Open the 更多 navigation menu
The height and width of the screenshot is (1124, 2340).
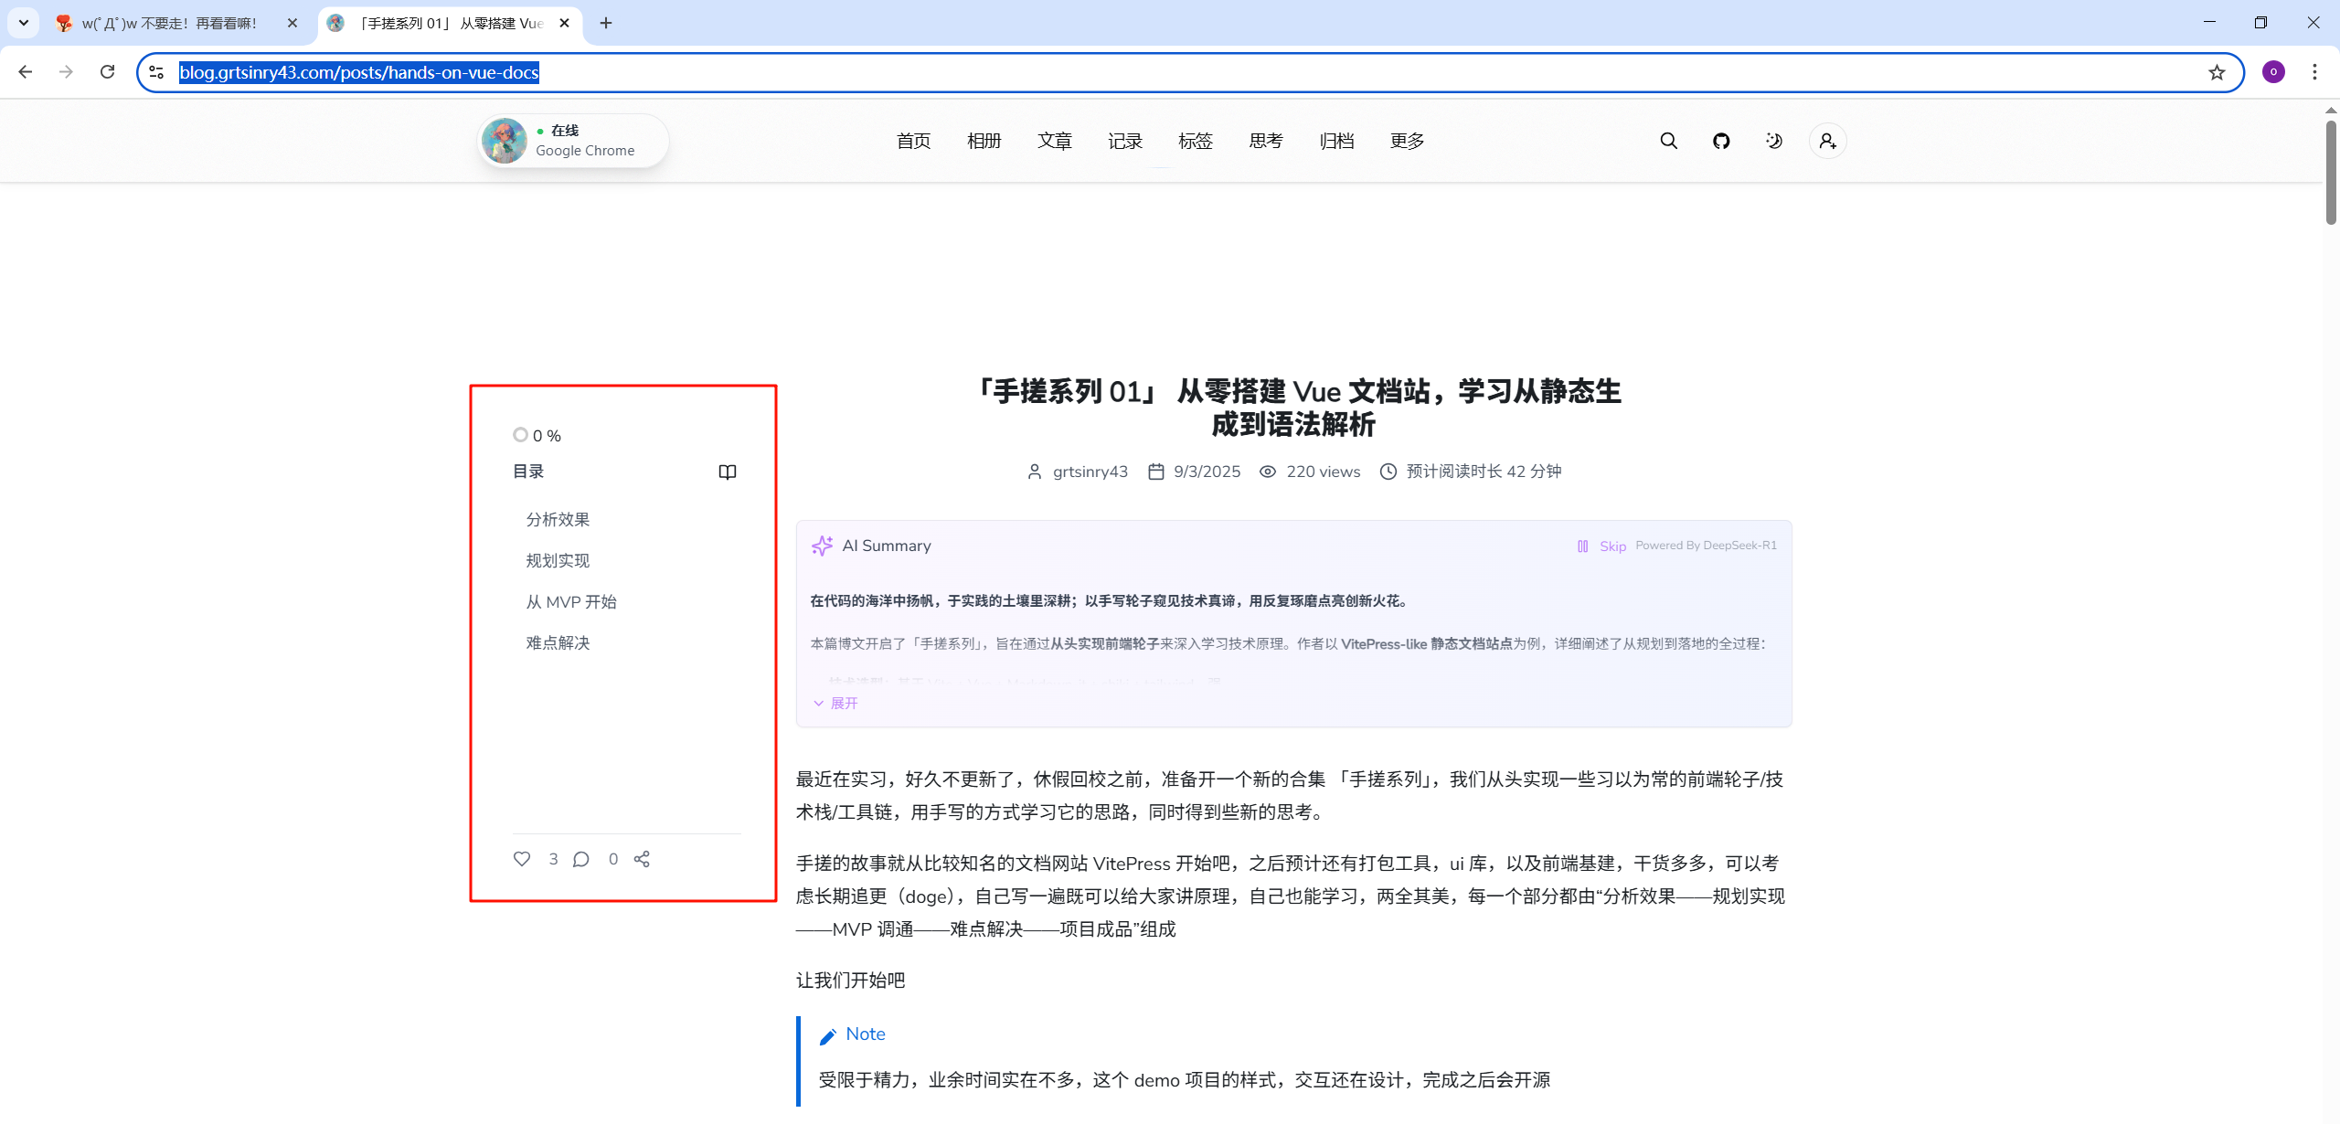tap(1407, 141)
